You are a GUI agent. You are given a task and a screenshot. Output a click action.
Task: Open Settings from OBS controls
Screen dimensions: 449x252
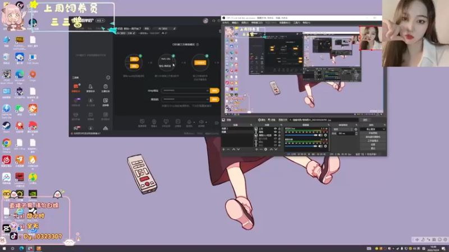pyautogui.click(x=373, y=144)
